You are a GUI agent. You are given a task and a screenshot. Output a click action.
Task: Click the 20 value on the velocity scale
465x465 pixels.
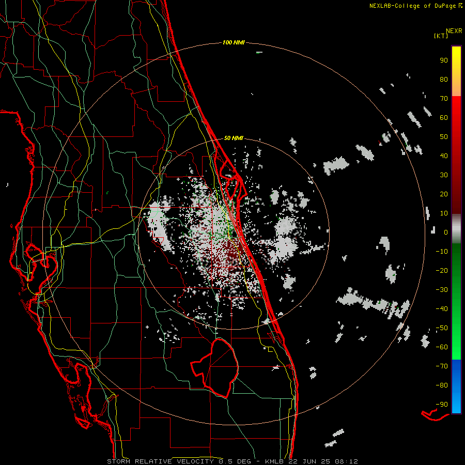[x=444, y=194]
